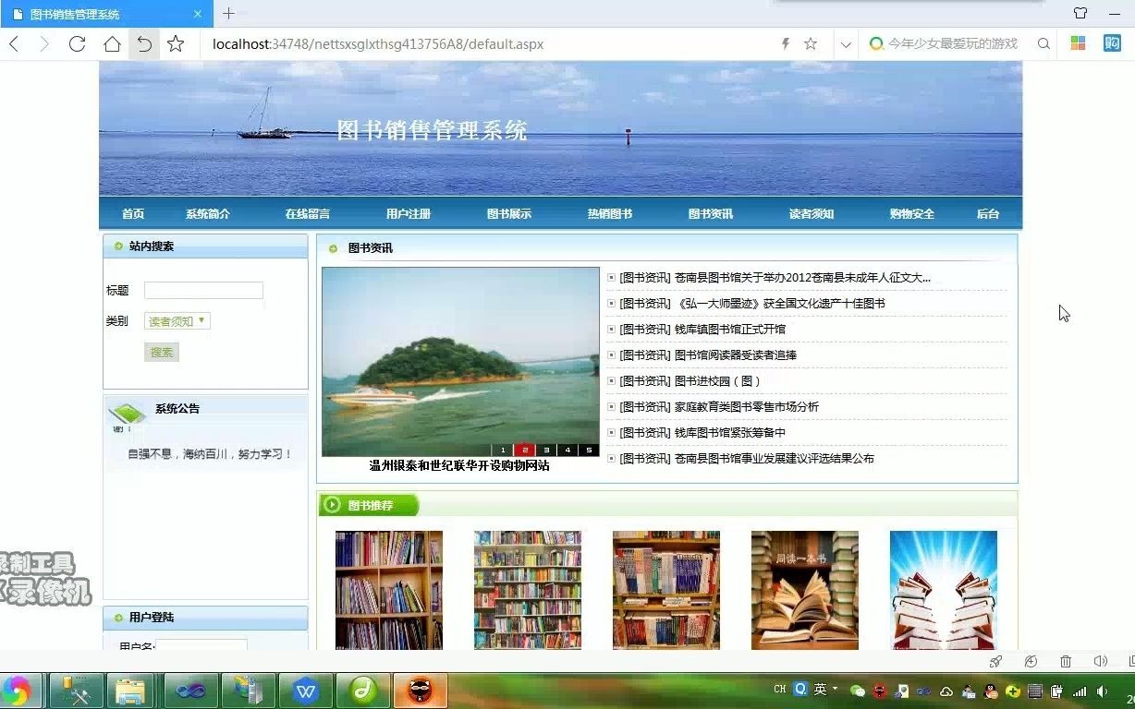Switch to the 在线留言 navigation menu item
1135x709 pixels.
(x=307, y=213)
